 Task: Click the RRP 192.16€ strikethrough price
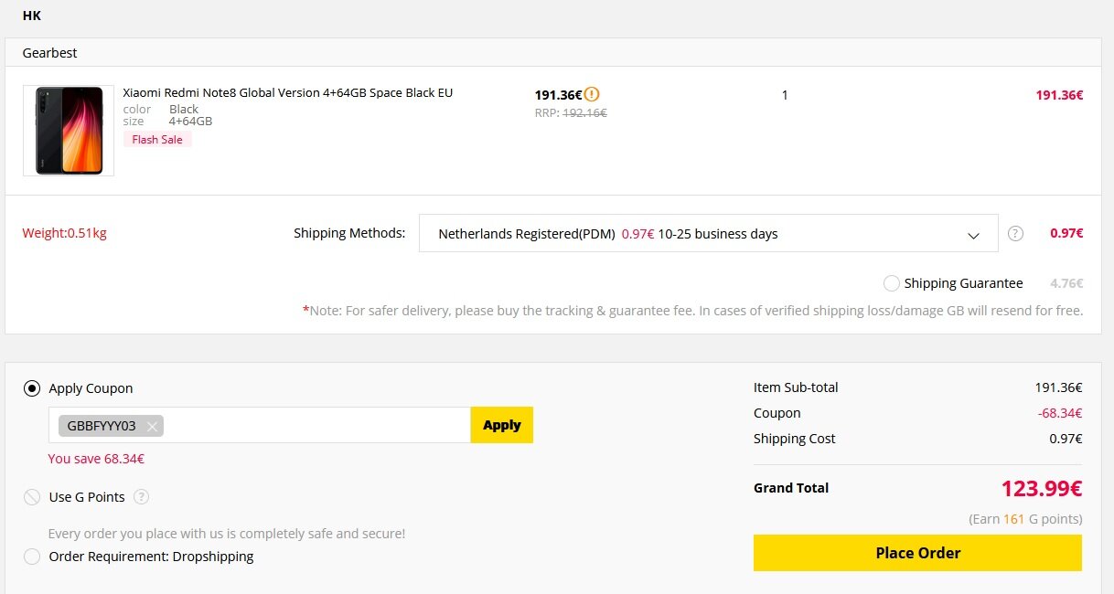tap(571, 113)
